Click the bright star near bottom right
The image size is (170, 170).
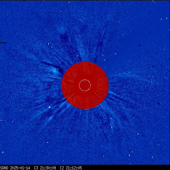click(x=128, y=155)
